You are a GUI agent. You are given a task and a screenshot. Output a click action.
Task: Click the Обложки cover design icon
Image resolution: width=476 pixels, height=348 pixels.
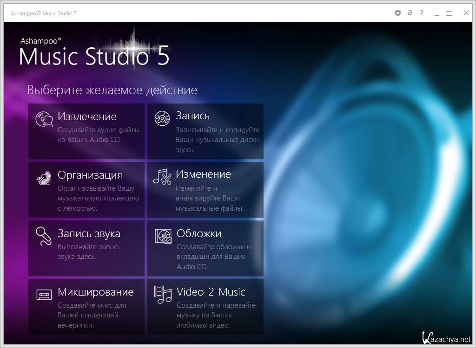[x=163, y=236]
